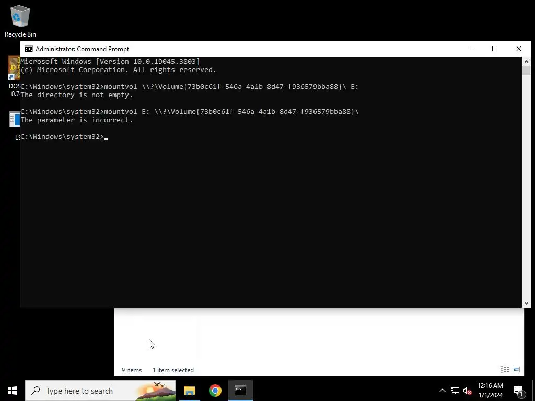
Task: Maximize the Command Prompt window
Action: point(495,49)
